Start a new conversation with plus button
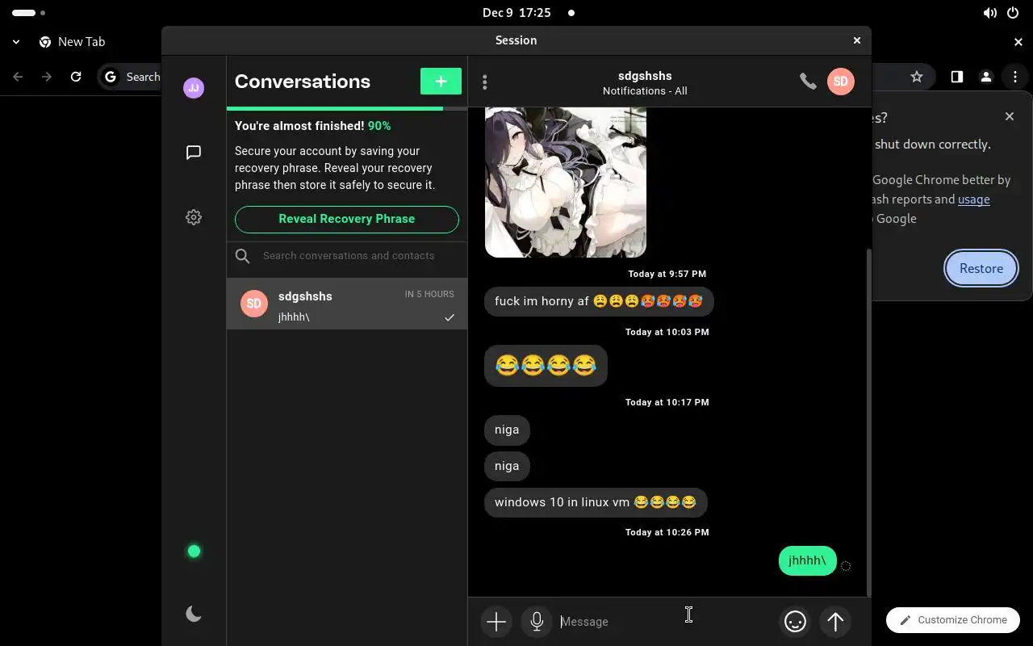 [441, 82]
